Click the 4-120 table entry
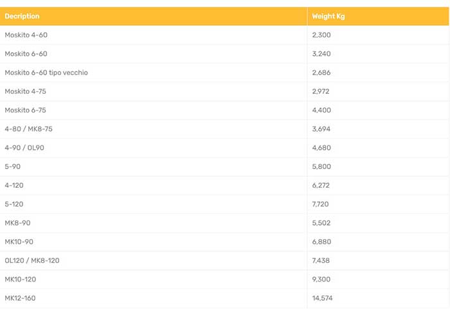The height and width of the screenshot is (315, 450). (14, 185)
